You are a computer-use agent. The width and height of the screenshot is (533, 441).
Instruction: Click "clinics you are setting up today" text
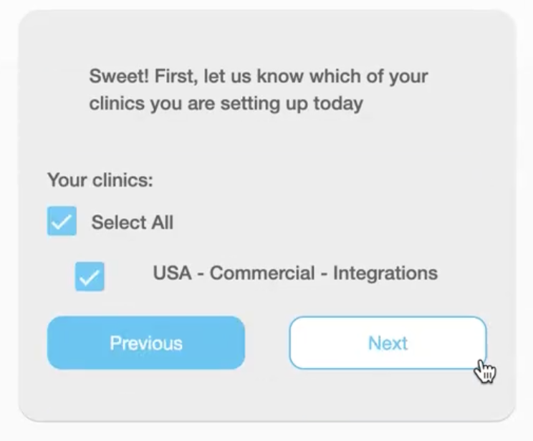(x=226, y=104)
